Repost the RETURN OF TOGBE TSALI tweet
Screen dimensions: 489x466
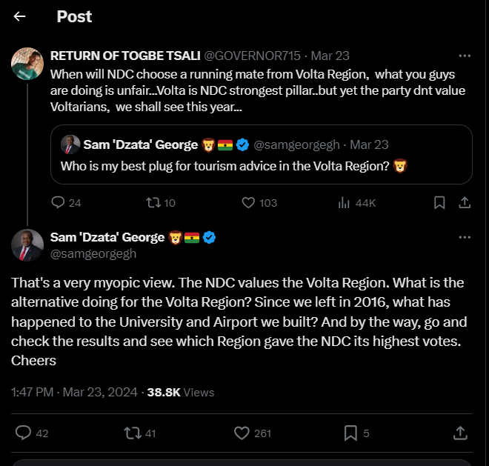pyautogui.click(x=153, y=202)
